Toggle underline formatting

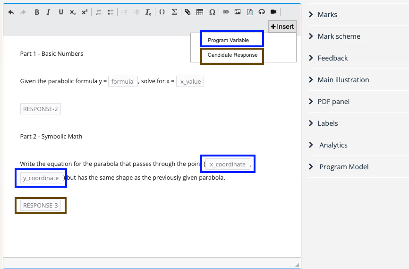click(x=61, y=12)
